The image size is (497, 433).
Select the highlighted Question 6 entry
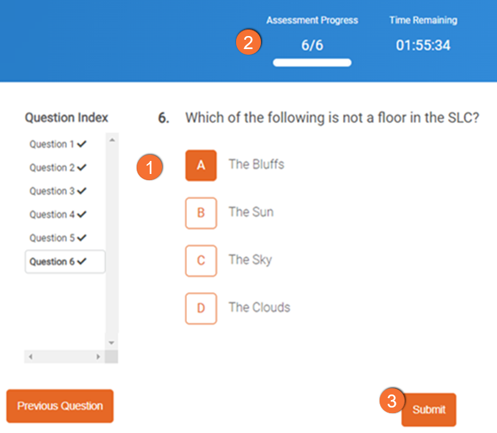tap(65, 262)
